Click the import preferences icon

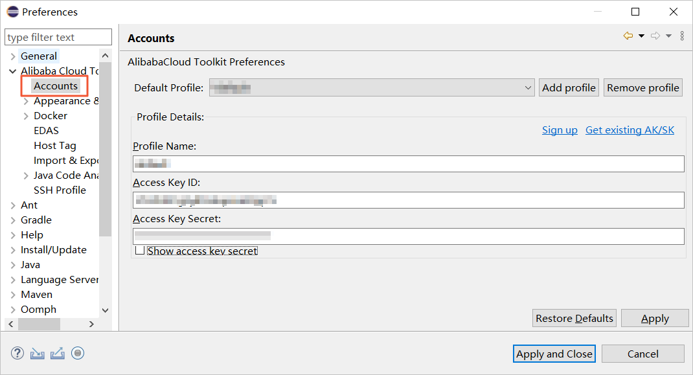click(x=38, y=353)
